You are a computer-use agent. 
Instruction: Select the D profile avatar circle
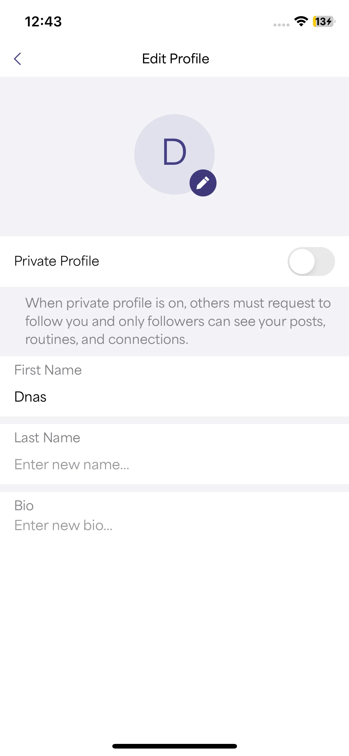click(174, 154)
